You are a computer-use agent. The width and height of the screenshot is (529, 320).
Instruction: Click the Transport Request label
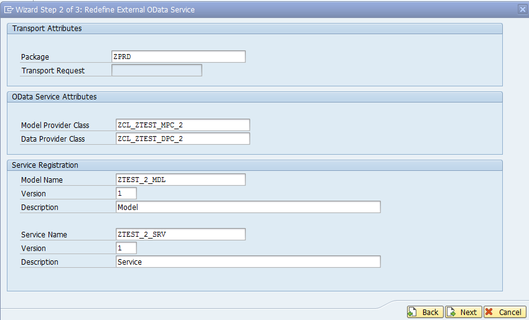[53, 71]
